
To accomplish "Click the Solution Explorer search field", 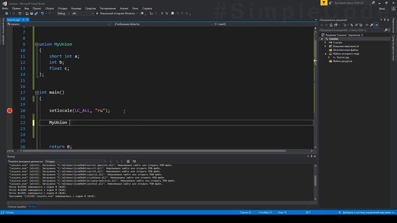I will 352,30.
